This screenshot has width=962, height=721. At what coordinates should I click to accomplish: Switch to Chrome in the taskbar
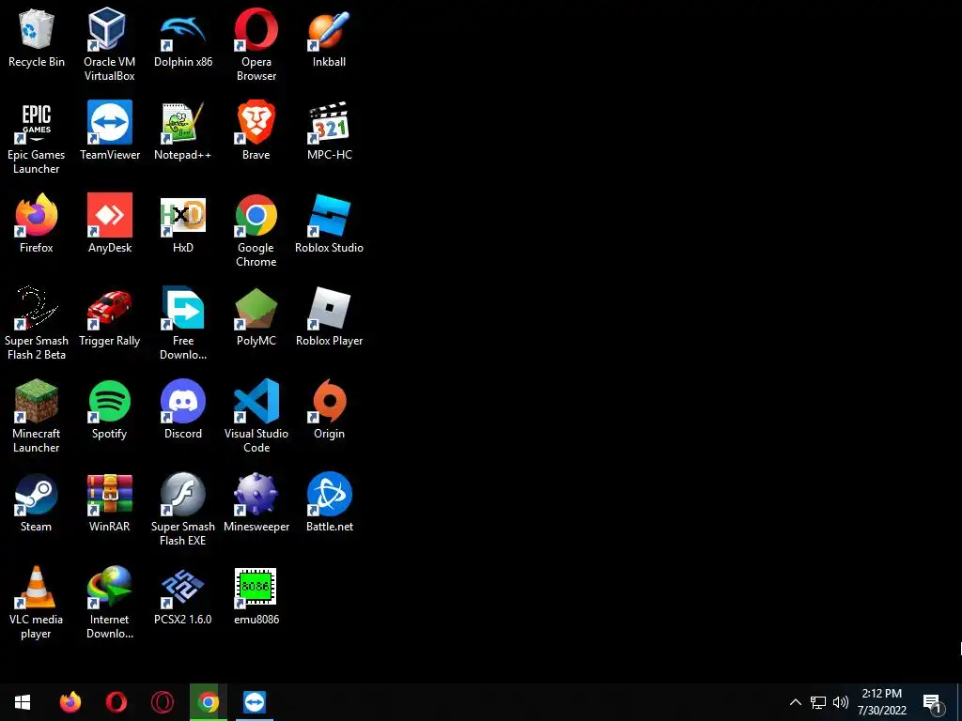click(x=208, y=702)
